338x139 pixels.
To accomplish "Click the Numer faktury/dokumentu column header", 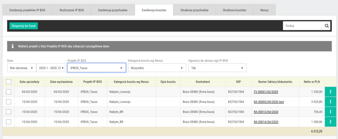I will tap(275, 82).
